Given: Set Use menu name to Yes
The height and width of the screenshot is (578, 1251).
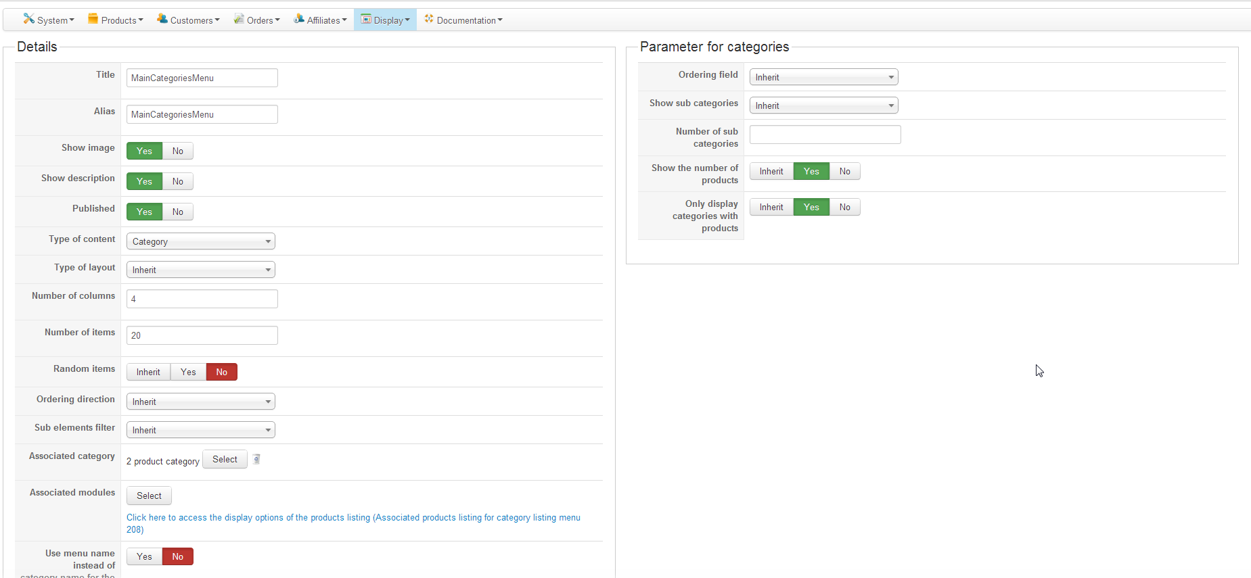Looking at the screenshot, I should [x=144, y=556].
